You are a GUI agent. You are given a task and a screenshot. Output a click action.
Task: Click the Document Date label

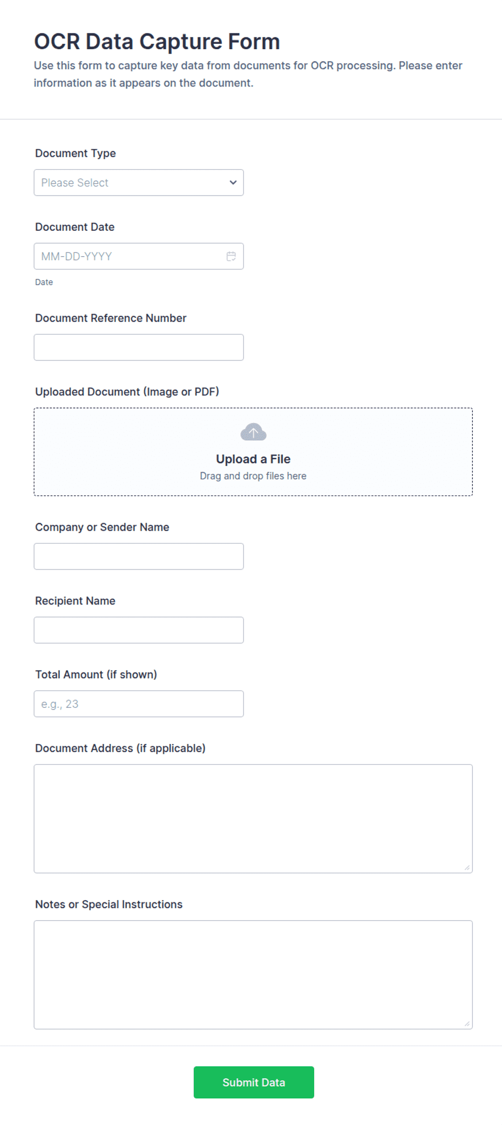point(75,227)
